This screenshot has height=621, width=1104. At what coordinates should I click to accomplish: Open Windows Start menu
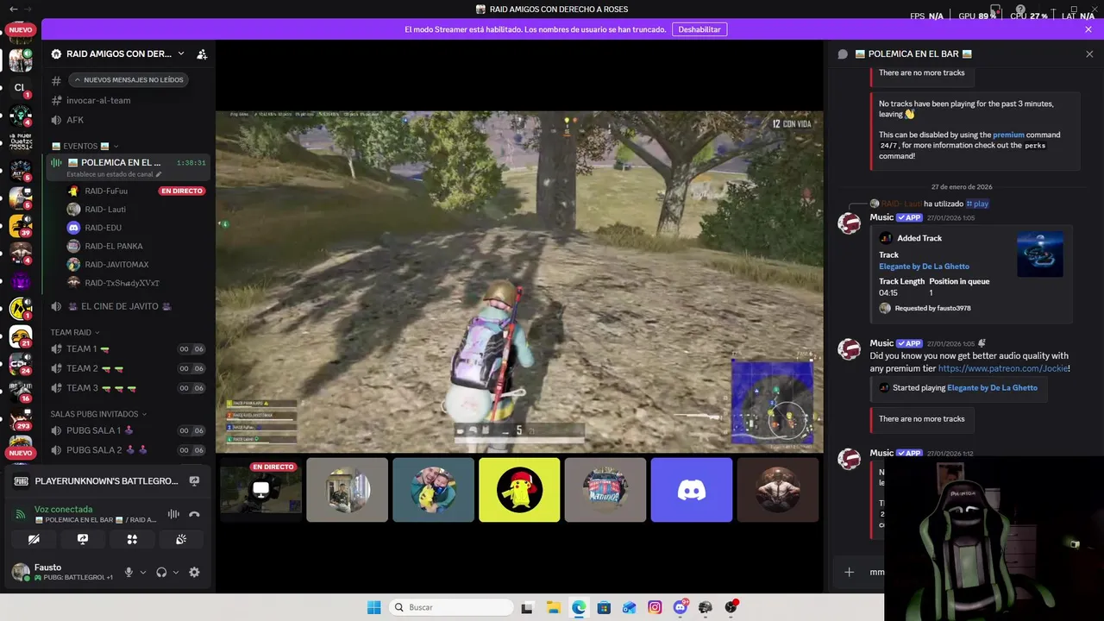[x=373, y=607]
